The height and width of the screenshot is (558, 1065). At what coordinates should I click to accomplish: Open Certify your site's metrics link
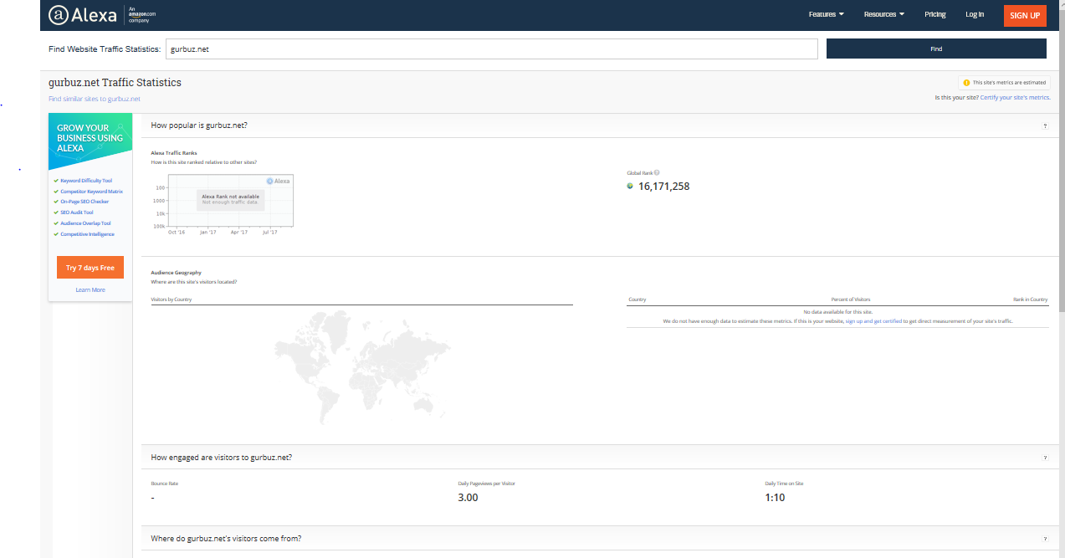pyautogui.click(x=1015, y=98)
